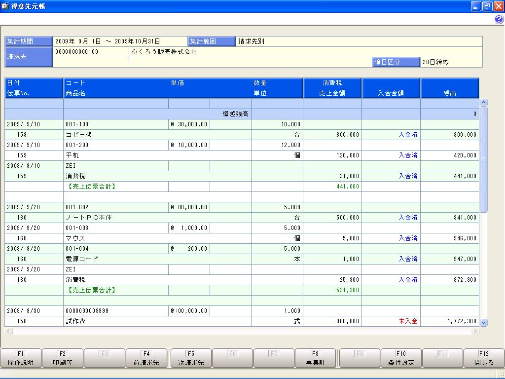
Task: Recalculate with F8 再集計 button
Action: pyautogui.click(x=315, y=358)
